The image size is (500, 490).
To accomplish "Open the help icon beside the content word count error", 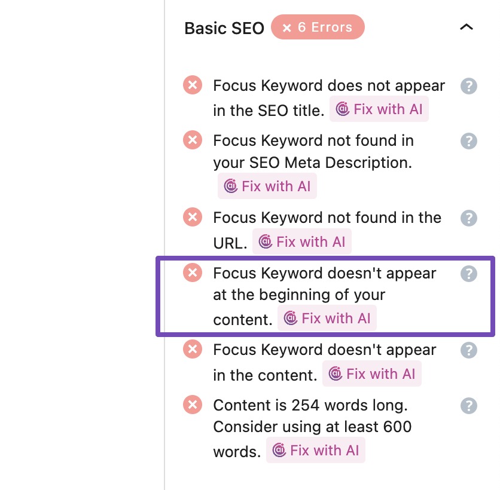I will click(469, 405).
